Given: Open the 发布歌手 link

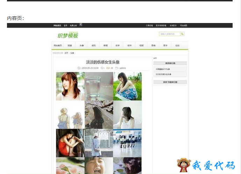Looking at the screenshot, I should [x=173, y=25].
